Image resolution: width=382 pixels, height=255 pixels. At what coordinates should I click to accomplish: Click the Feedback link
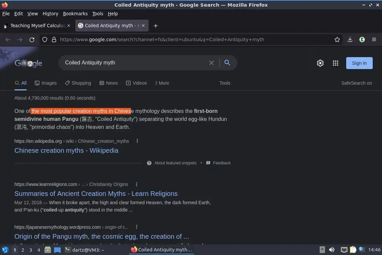222,163
